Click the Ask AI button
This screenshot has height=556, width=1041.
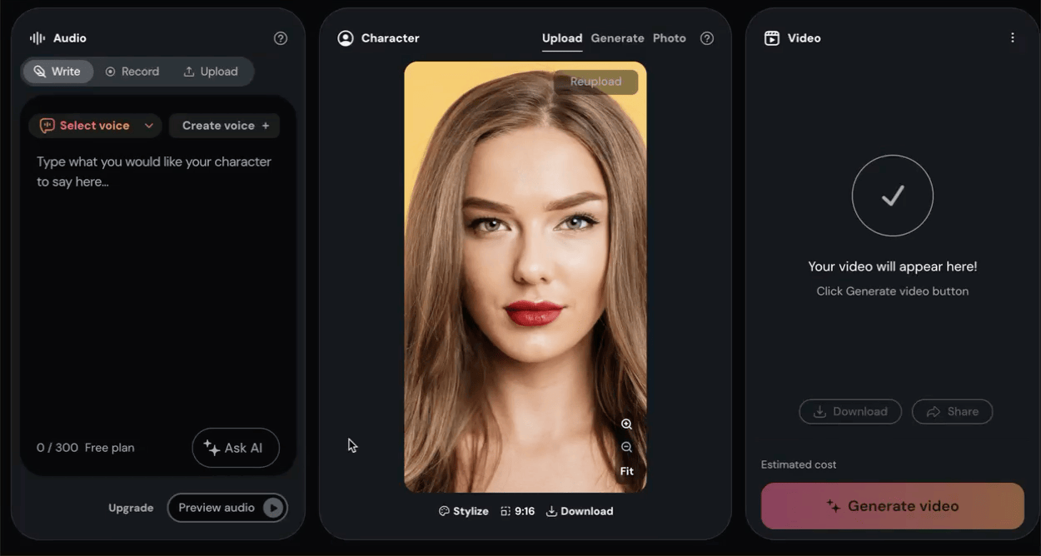(x=236, y=448)
